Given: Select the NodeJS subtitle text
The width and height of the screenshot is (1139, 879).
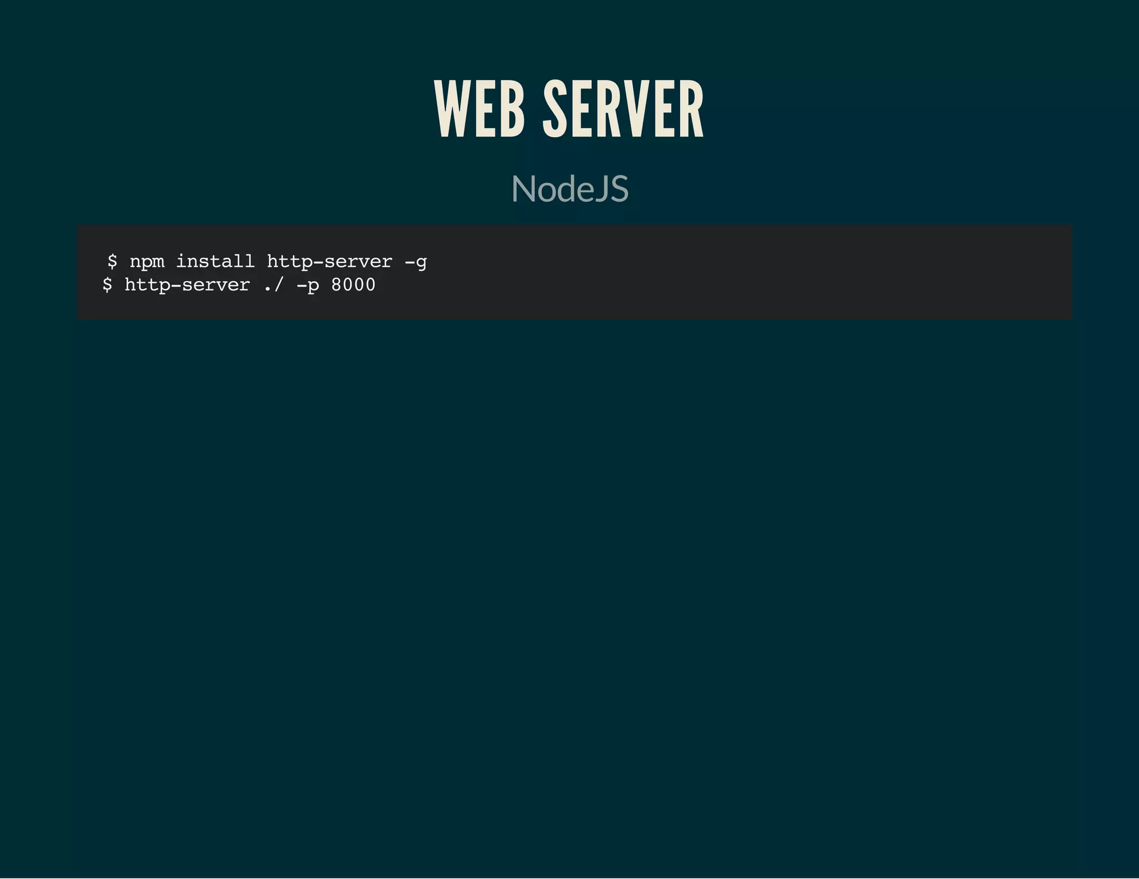Looking at the screenshot, I should point(569,189).
